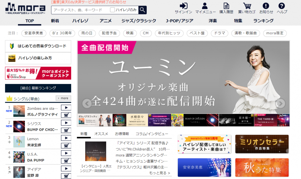
Task: Select the 新着 navigation item
Action: [x=55, y=21]
